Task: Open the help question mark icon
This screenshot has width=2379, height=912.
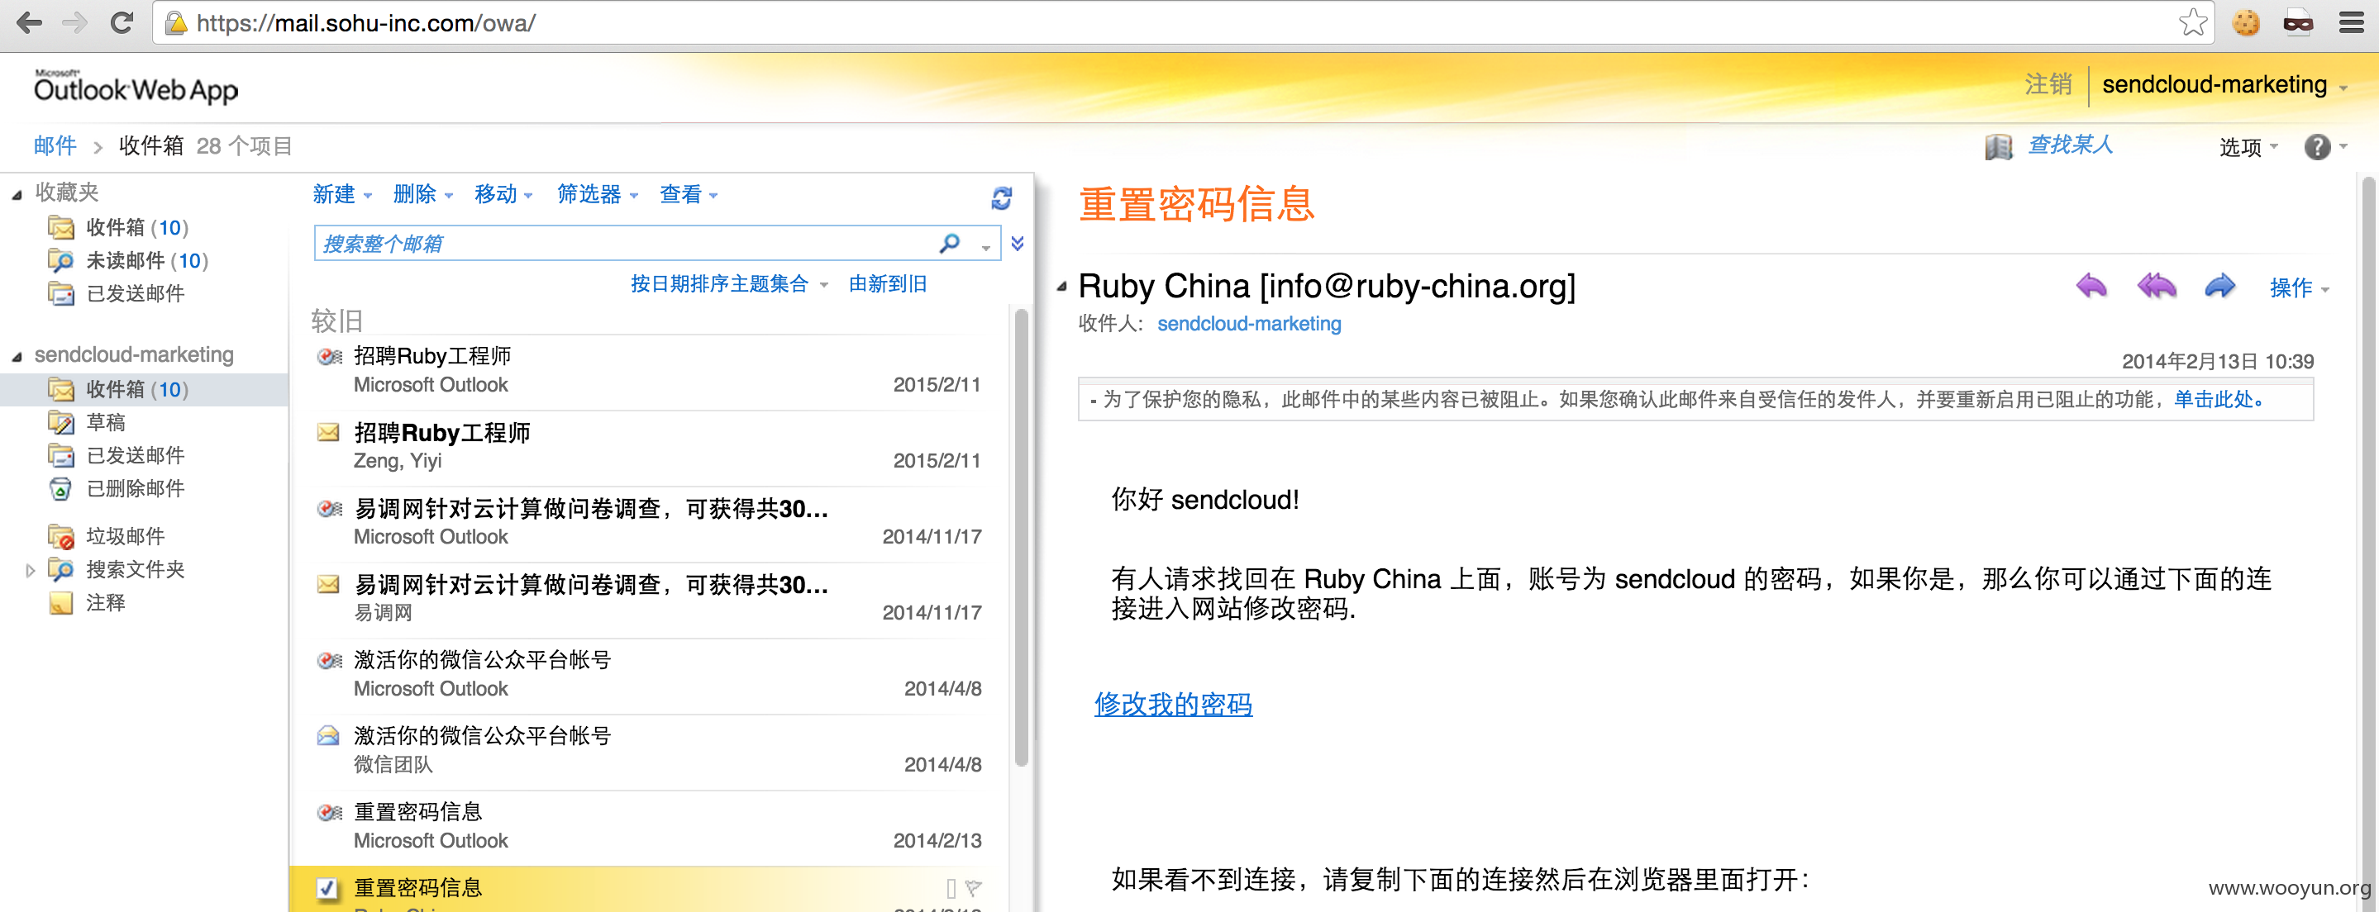Action: tap(2317, 147)
